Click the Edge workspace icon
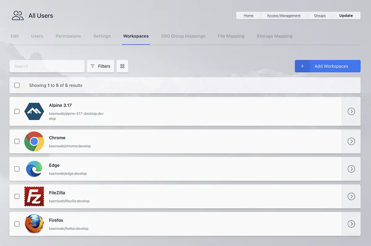 pos(34,169)
